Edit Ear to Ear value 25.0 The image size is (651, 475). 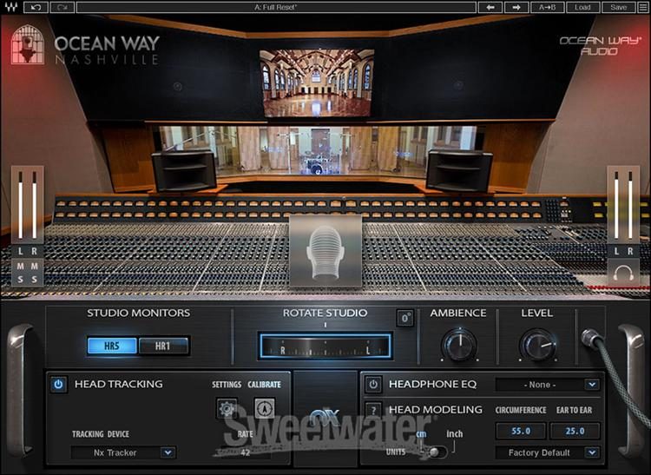coord(575,431)
